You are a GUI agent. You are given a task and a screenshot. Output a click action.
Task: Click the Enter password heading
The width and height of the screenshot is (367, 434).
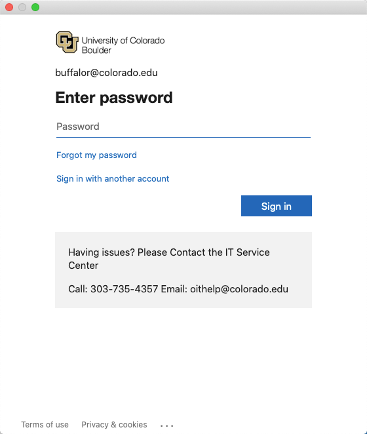tap(114, 98)
